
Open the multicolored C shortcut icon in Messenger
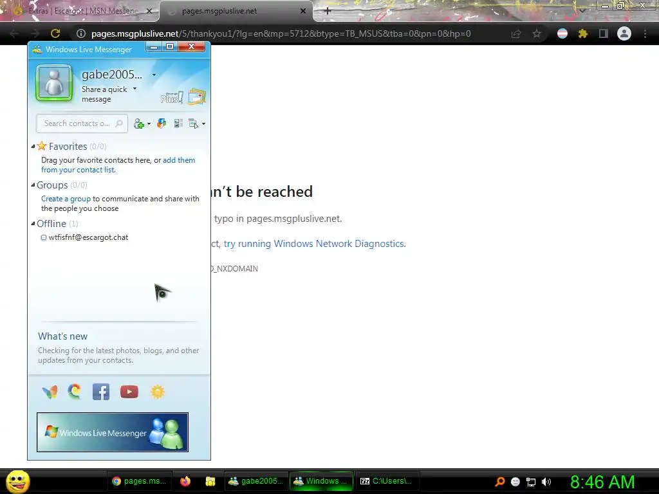coord(75,392)
